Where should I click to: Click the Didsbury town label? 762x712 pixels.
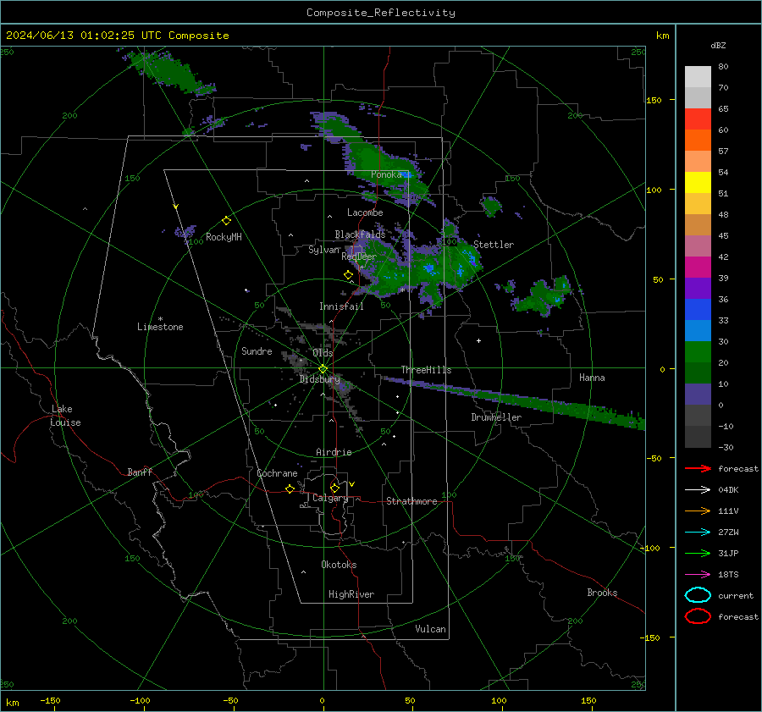(x=319, y=379)
